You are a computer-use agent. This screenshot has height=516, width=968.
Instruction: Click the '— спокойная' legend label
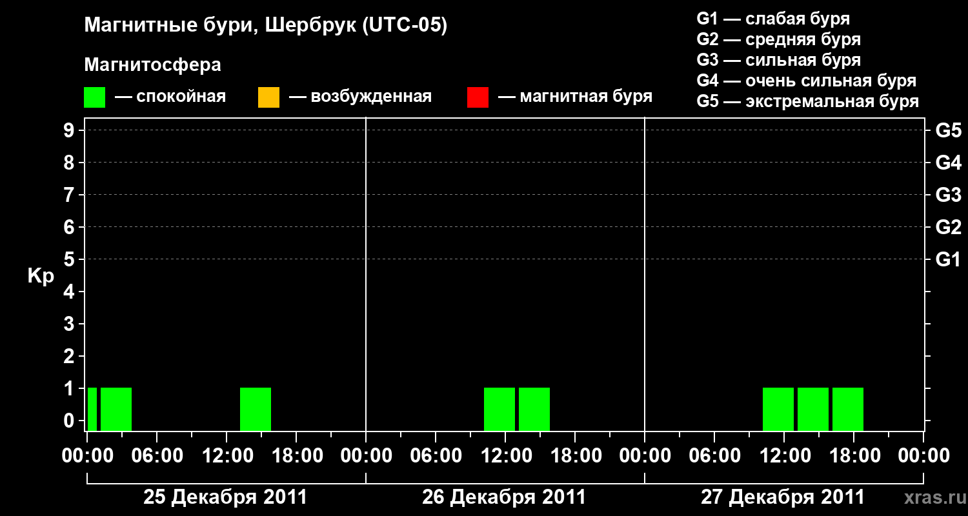170,97
